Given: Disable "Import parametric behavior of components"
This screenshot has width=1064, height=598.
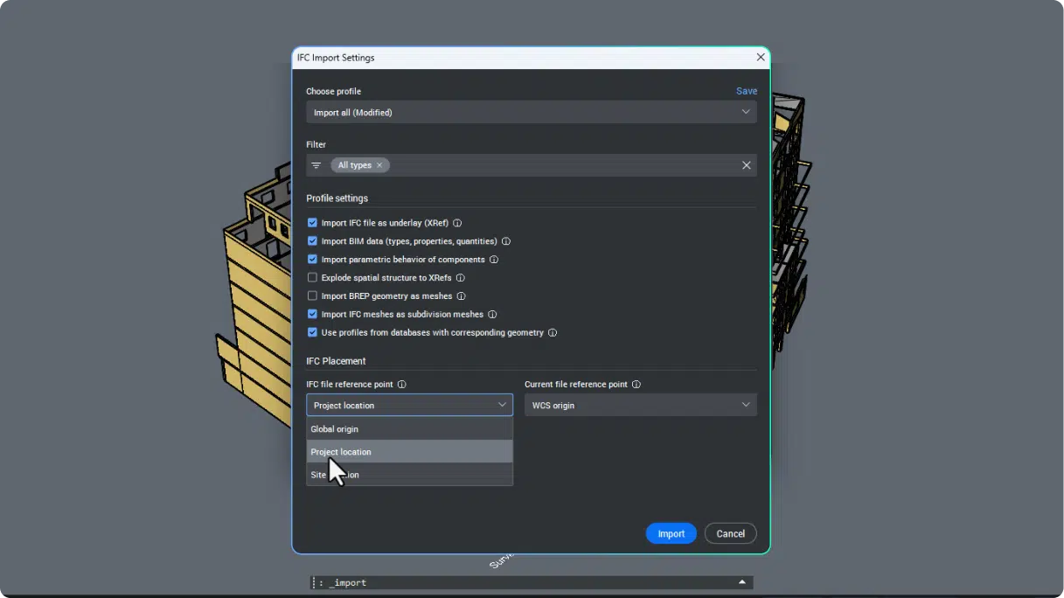Looking at the screenshot, I should pyautogui.click(x=312, y=259).
